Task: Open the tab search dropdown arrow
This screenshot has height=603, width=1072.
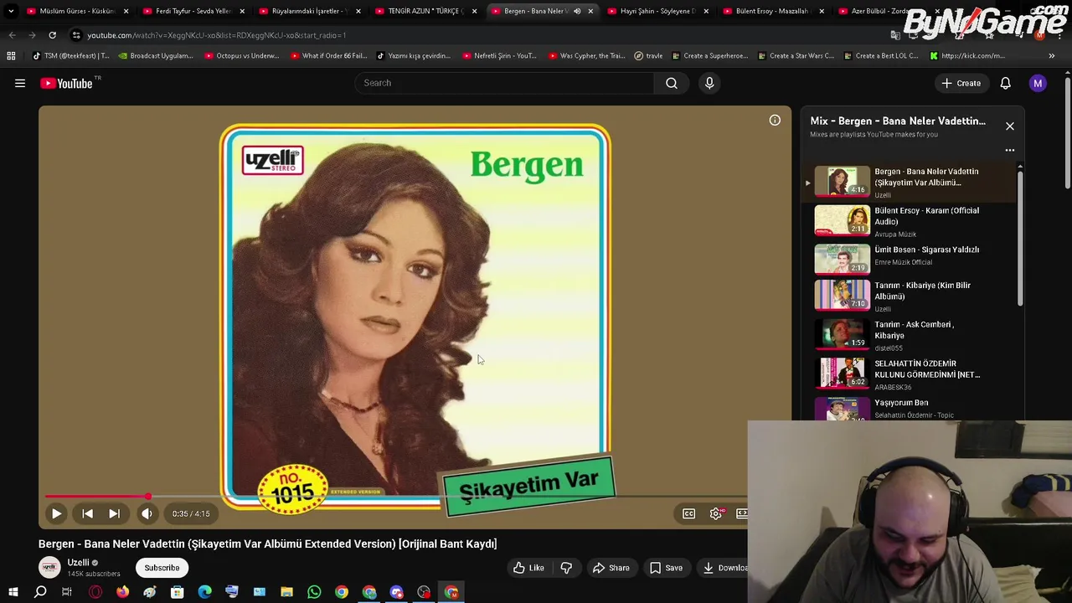Action: [11, 11]
